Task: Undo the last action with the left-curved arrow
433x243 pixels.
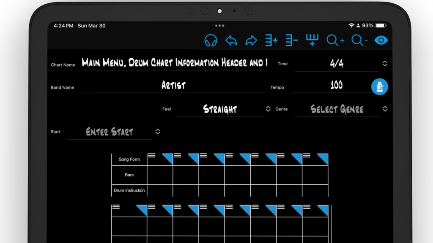Action: coord(231,40)
